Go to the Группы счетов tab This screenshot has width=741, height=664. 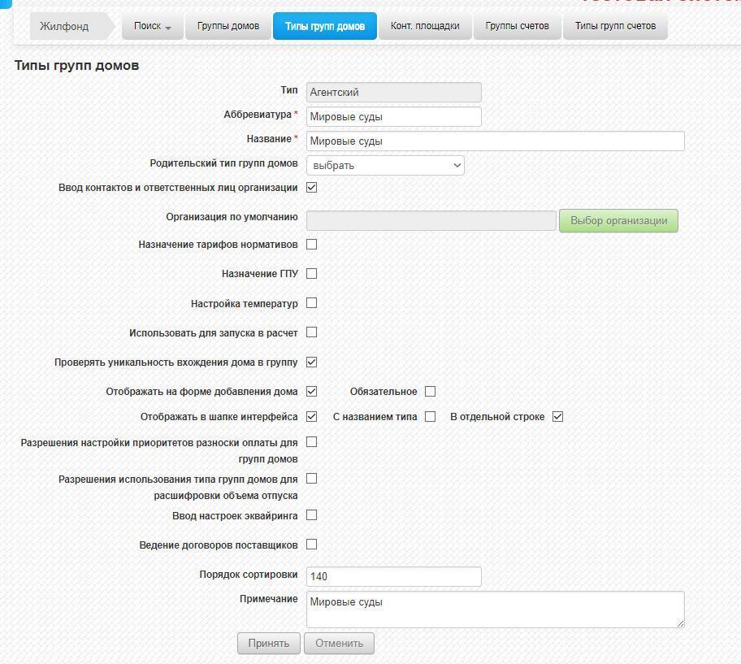[518, 26]
